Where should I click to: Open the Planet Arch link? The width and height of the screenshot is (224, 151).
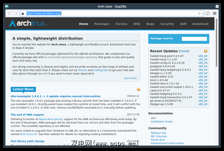click(158, 140)
